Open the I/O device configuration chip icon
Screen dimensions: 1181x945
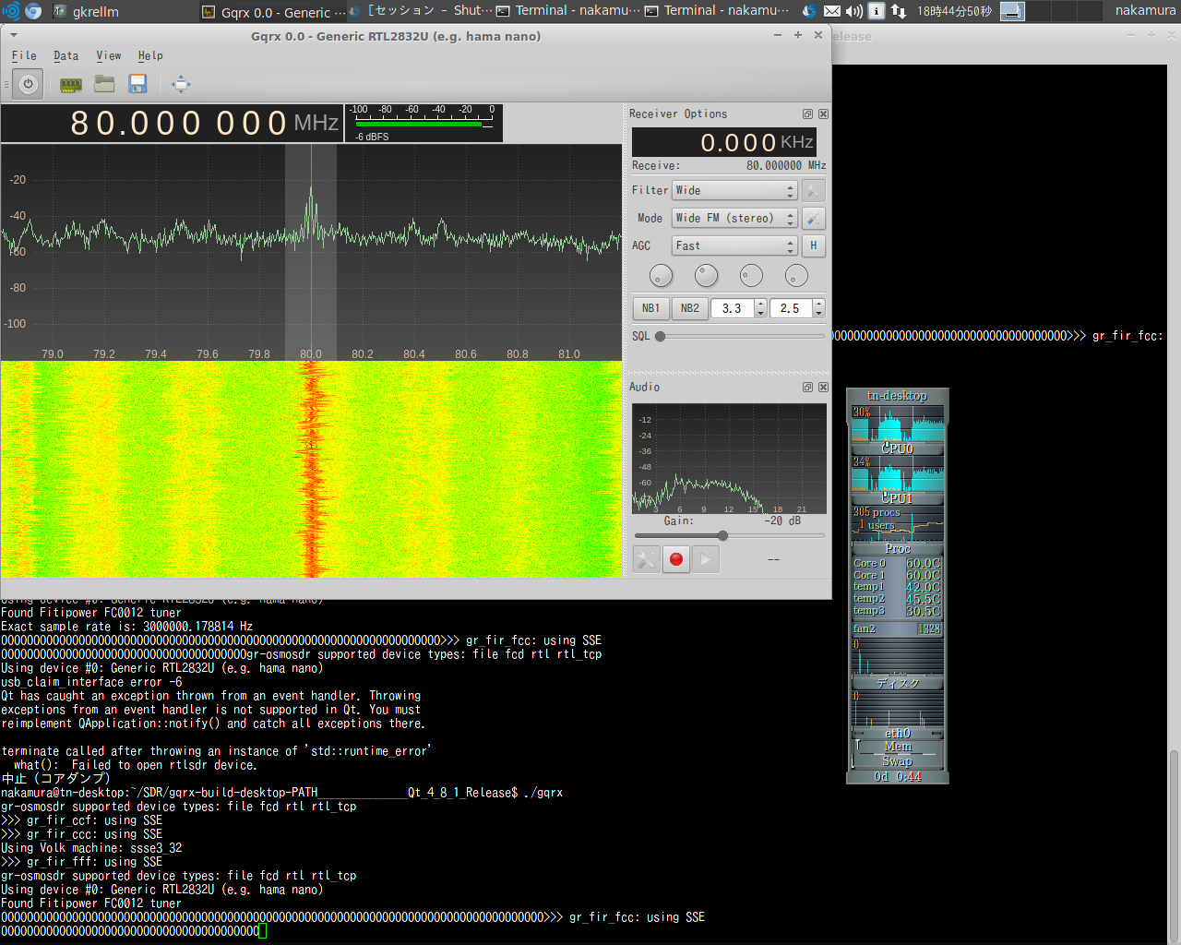coord(70,84)
